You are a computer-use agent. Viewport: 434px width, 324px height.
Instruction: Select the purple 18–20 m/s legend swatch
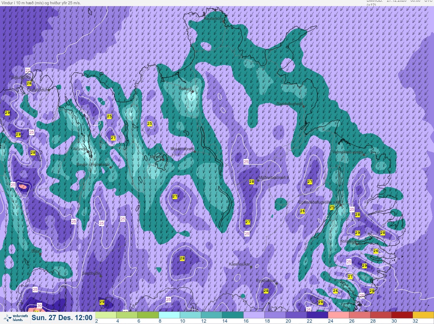click(x=275, y=315)
